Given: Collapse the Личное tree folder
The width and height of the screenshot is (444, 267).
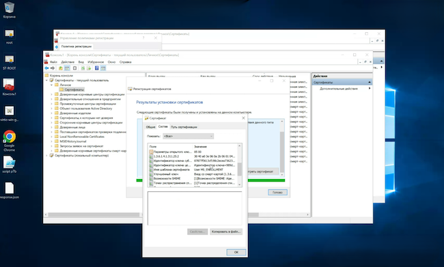Looking at the screenshot, I should [51, 85].
